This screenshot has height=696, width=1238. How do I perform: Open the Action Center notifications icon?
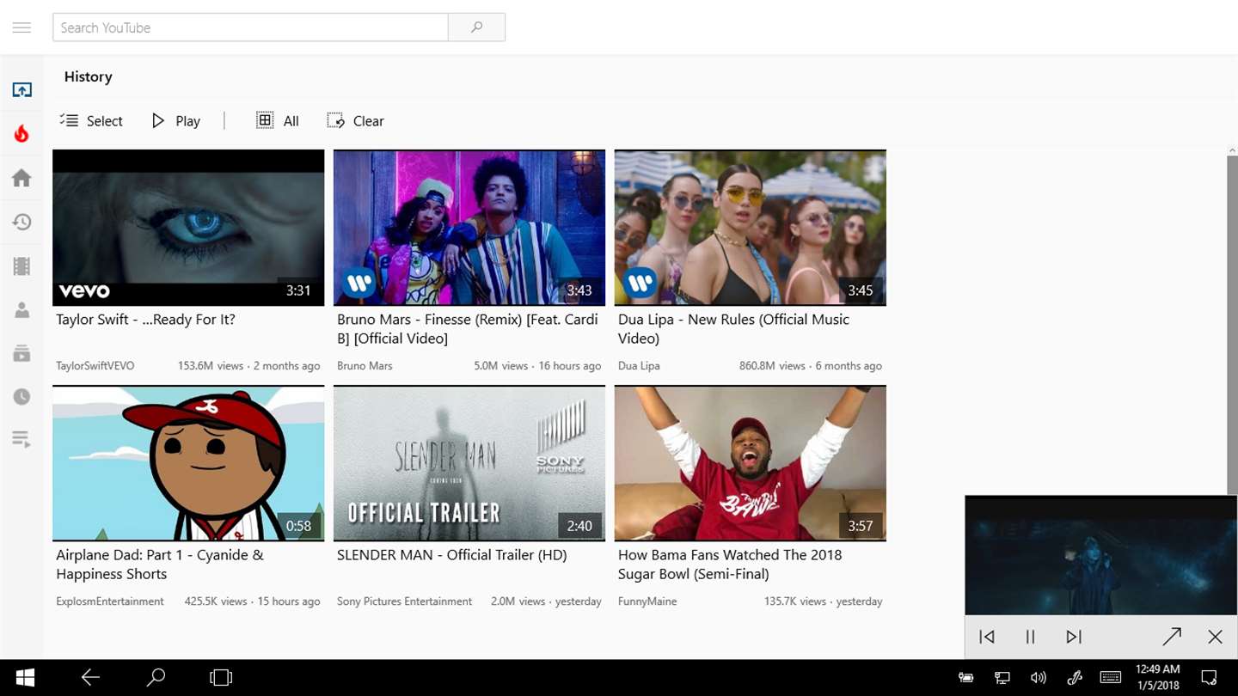coord(1209,678)
